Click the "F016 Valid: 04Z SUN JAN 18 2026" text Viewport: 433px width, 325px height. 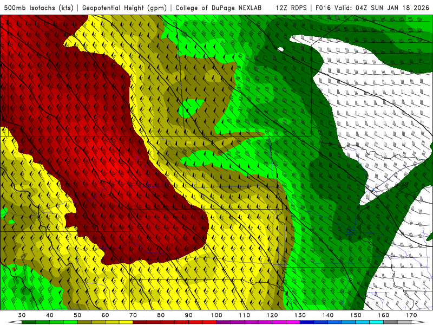pos(372,8)
